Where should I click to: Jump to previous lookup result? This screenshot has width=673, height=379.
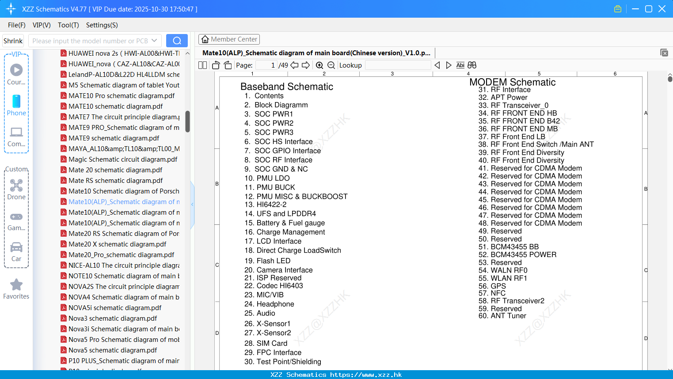pyautogui.click(x=437, y=65)
